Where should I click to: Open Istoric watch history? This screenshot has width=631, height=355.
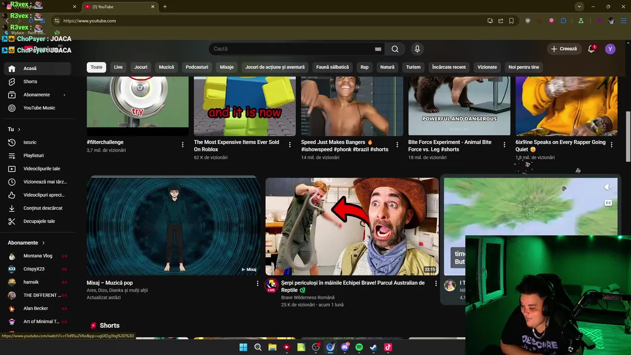click(30, 142)
